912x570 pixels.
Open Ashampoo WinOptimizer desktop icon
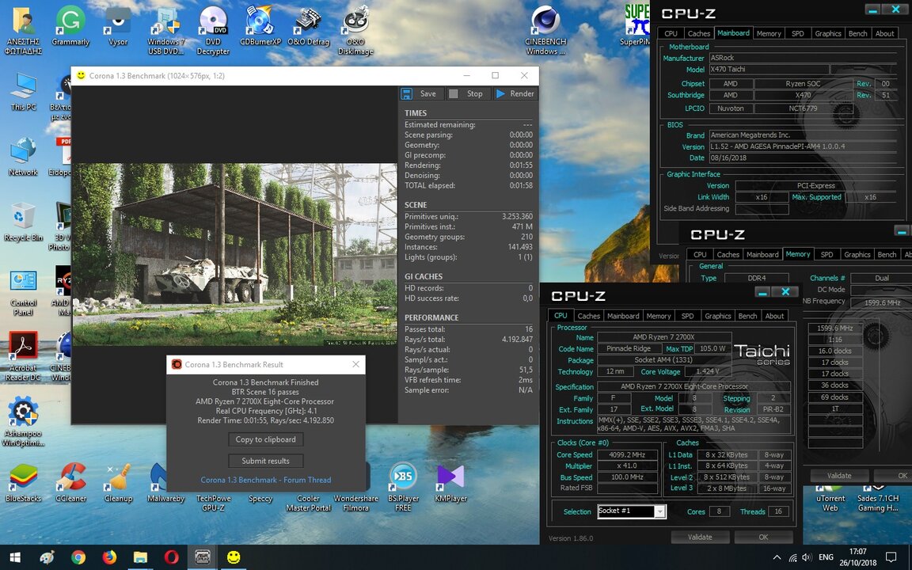point(23,422)
